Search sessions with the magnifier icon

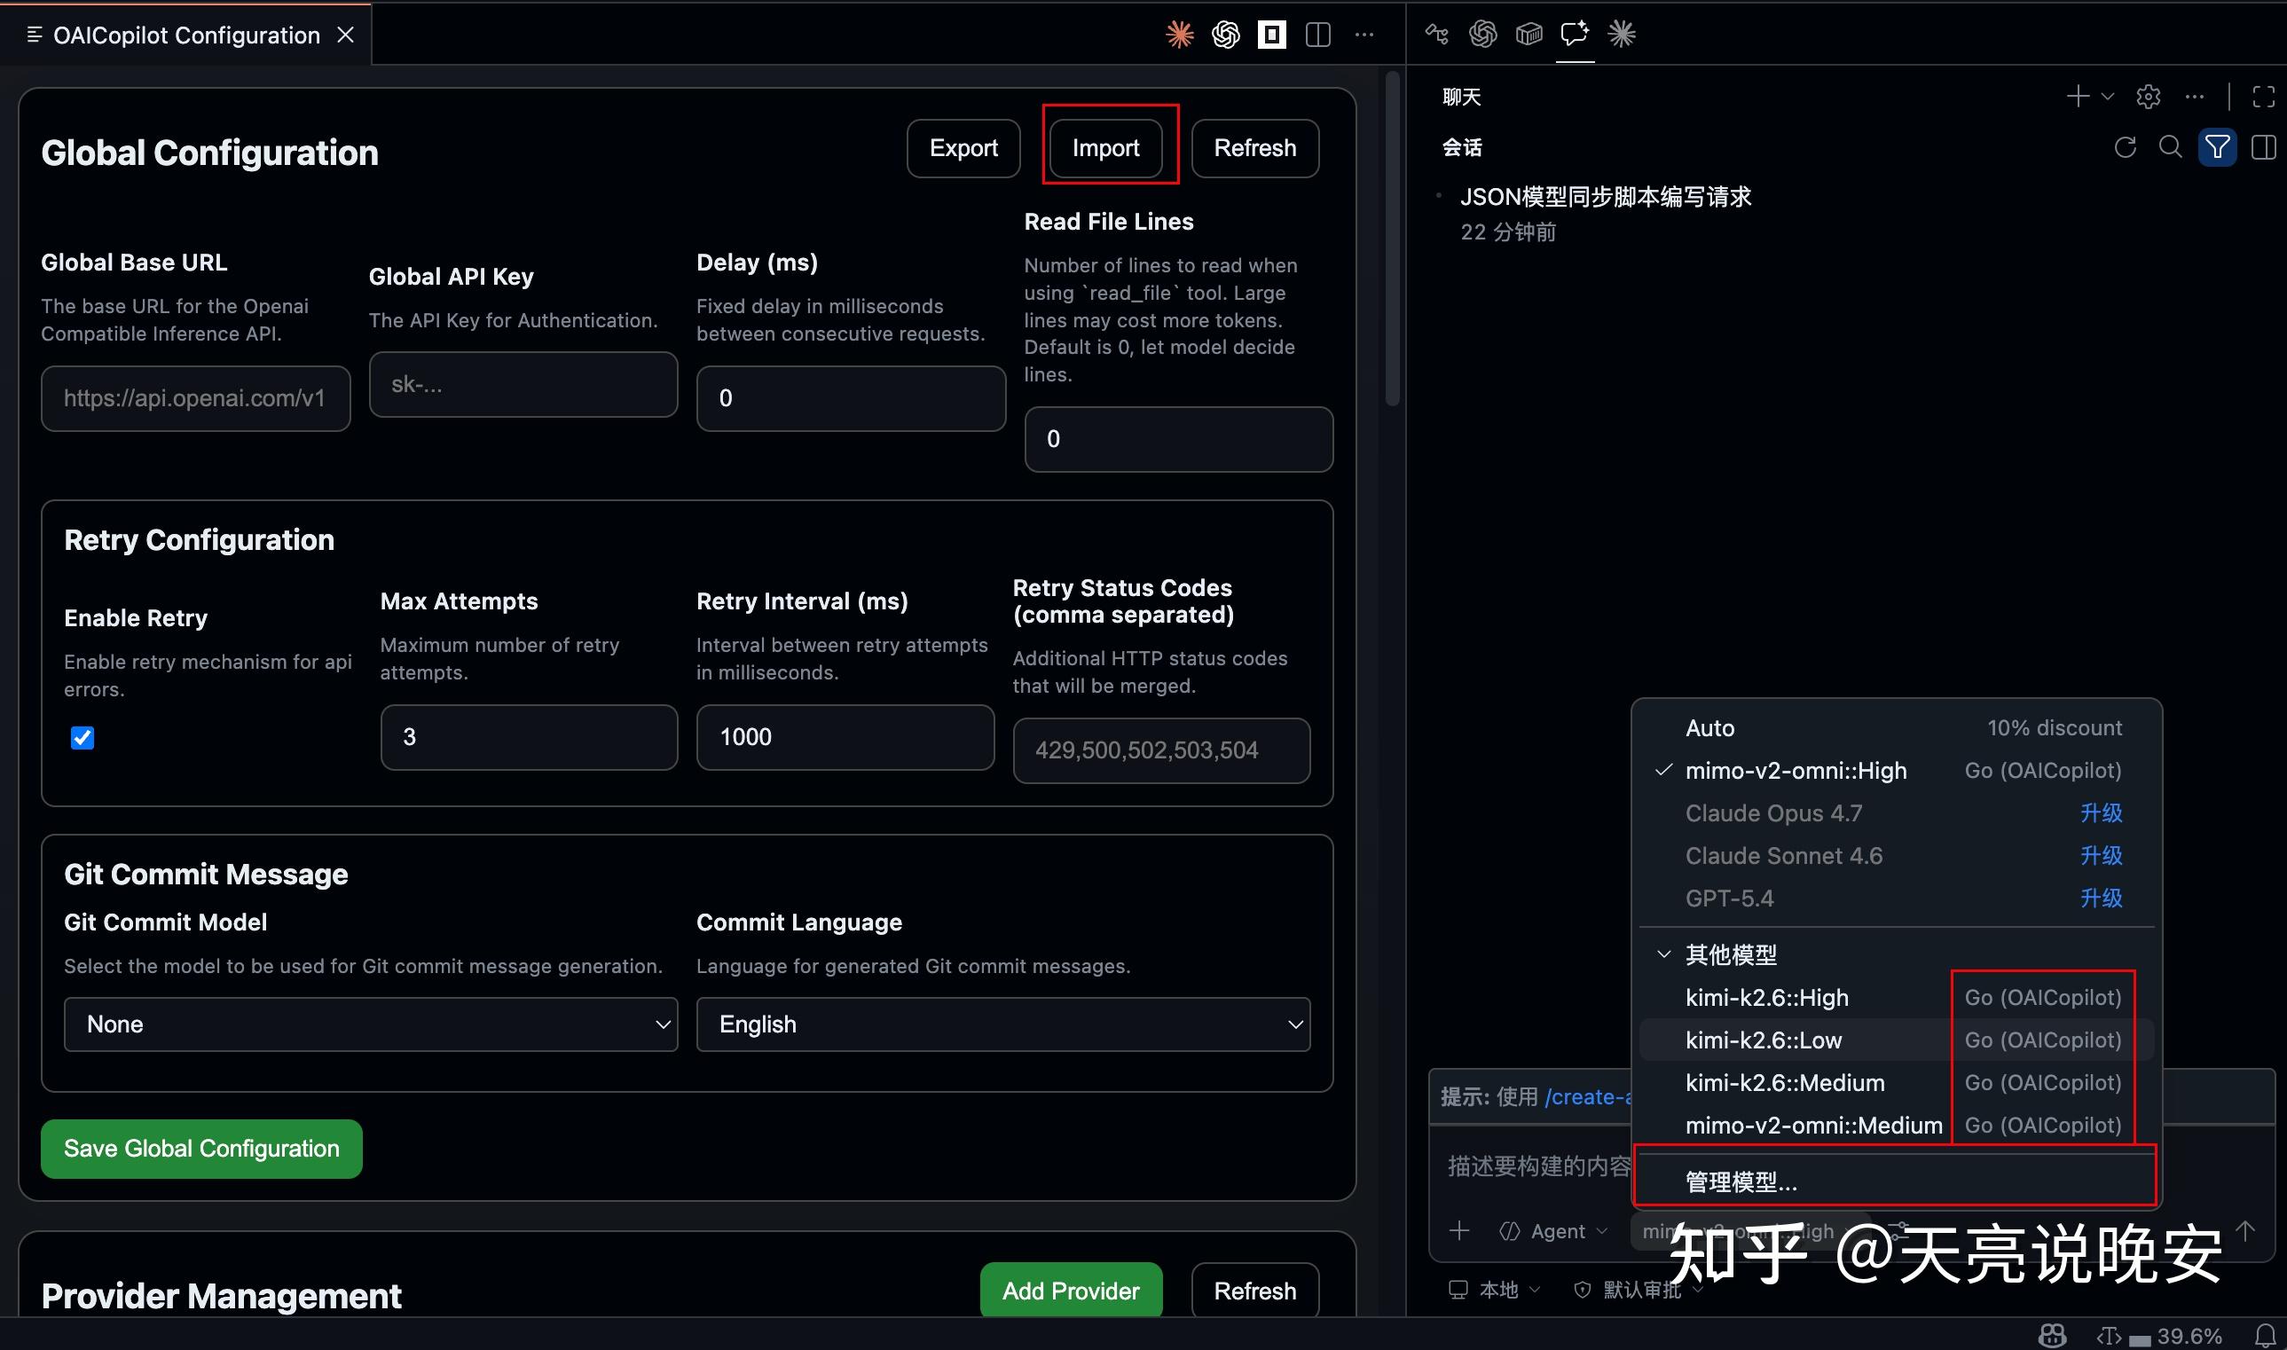pos(2171,146)
